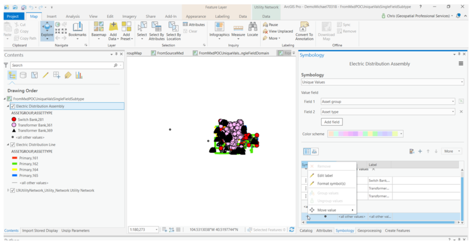Click the add all values icon in Symbology
This screenshot has height=243, width=472.
click(x=412, y=151)
